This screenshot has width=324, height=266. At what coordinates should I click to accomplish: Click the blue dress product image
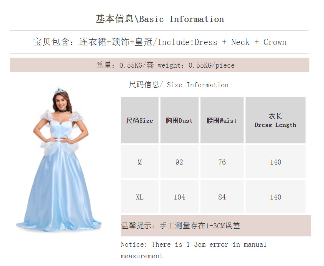(x=59, y=159)
